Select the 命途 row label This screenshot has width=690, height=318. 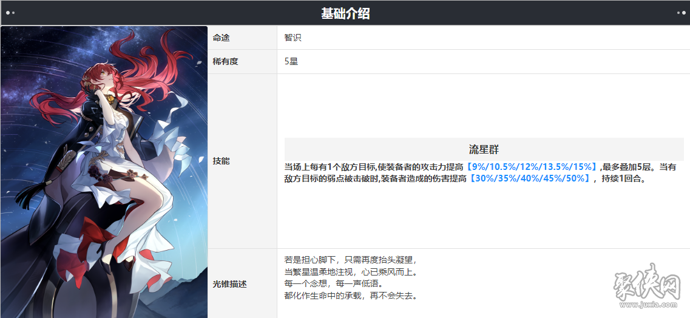(x=222, y=38)
